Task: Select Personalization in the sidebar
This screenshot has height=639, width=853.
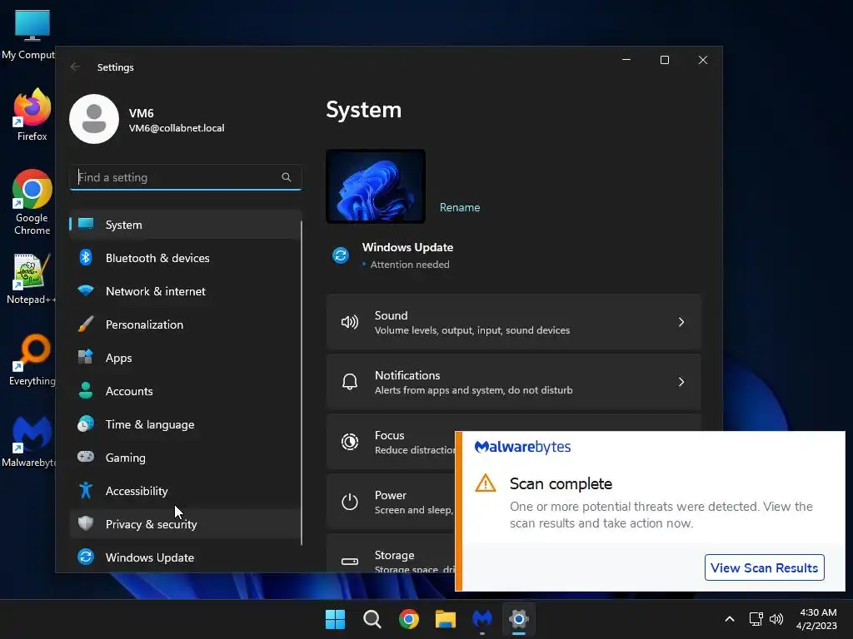Action: pos(185,324)
